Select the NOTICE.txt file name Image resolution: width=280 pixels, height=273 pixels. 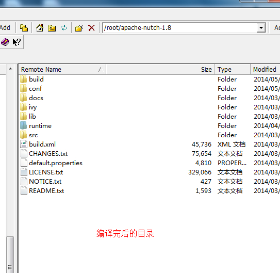click(x=45, y=182)
